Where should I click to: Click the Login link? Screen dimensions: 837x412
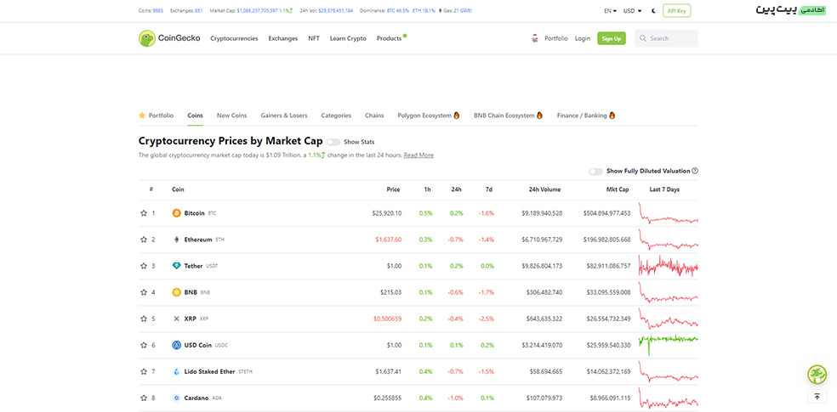(583, 38)
